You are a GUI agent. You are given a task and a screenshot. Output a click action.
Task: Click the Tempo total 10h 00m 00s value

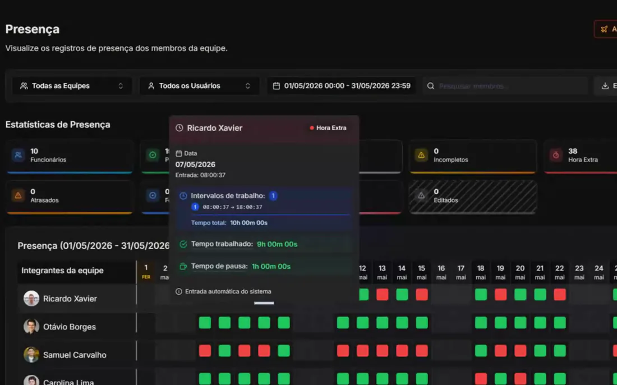248,223
